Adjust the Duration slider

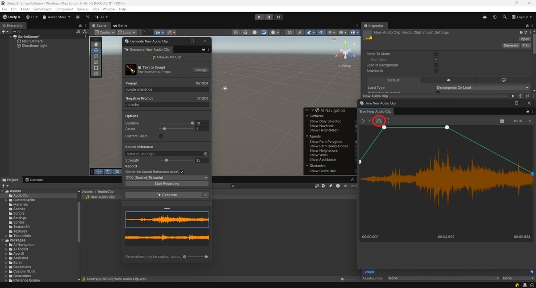coord(176,123)
